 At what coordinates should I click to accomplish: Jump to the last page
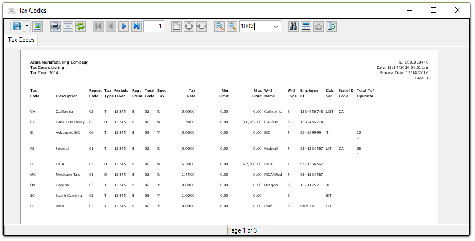136,26
